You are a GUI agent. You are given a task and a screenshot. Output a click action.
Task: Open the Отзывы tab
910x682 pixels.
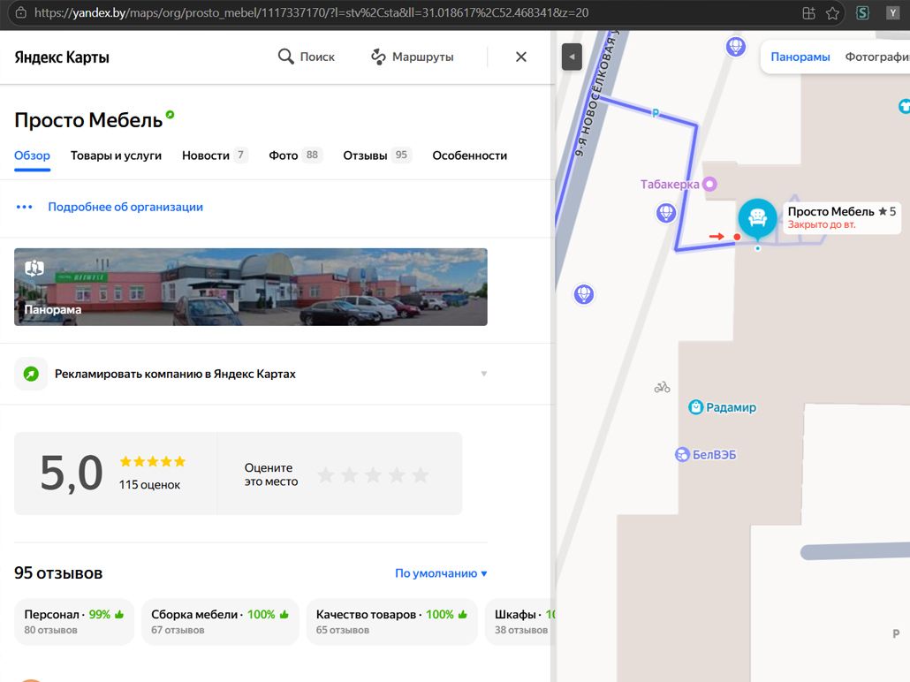(x=376, y=155)
